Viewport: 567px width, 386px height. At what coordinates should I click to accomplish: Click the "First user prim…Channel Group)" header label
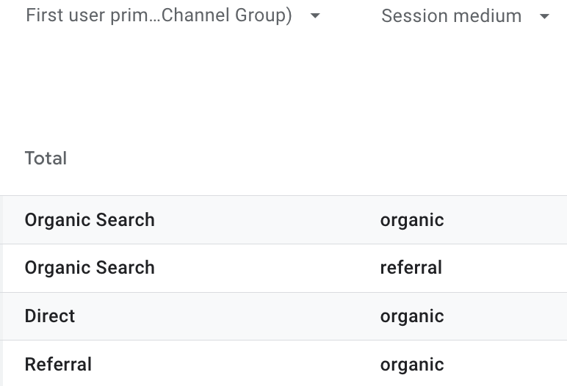coord(159,16)
